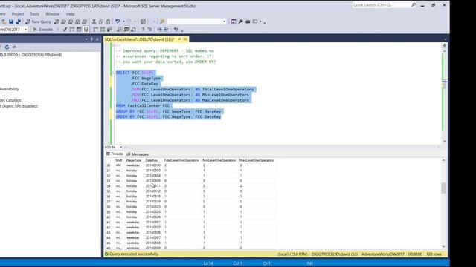The image size is (476, 267).
Task: Toggle Results to File output
Action: (133, 30)
